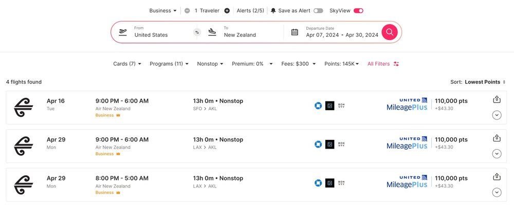The width and height of the screenshot is (514, 205).
Task: Open the Cards (7) filter dropdown
Action: [127, 64]
